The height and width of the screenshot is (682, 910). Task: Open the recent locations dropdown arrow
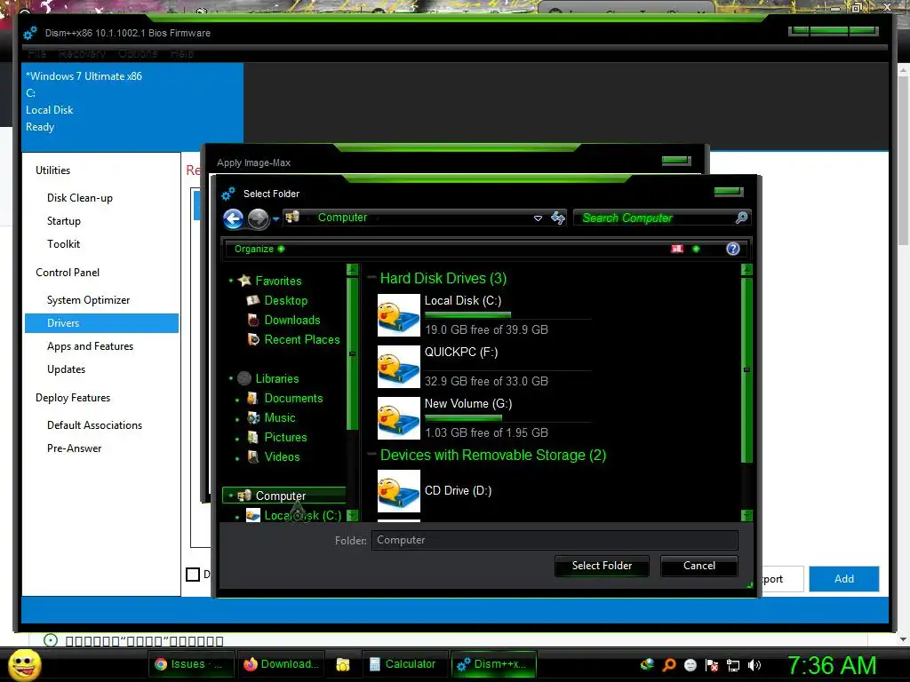click(x=276, y=218)
